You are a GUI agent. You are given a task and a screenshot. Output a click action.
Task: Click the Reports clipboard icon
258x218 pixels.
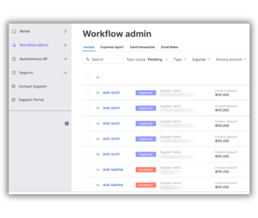click(x=14, y=73)
